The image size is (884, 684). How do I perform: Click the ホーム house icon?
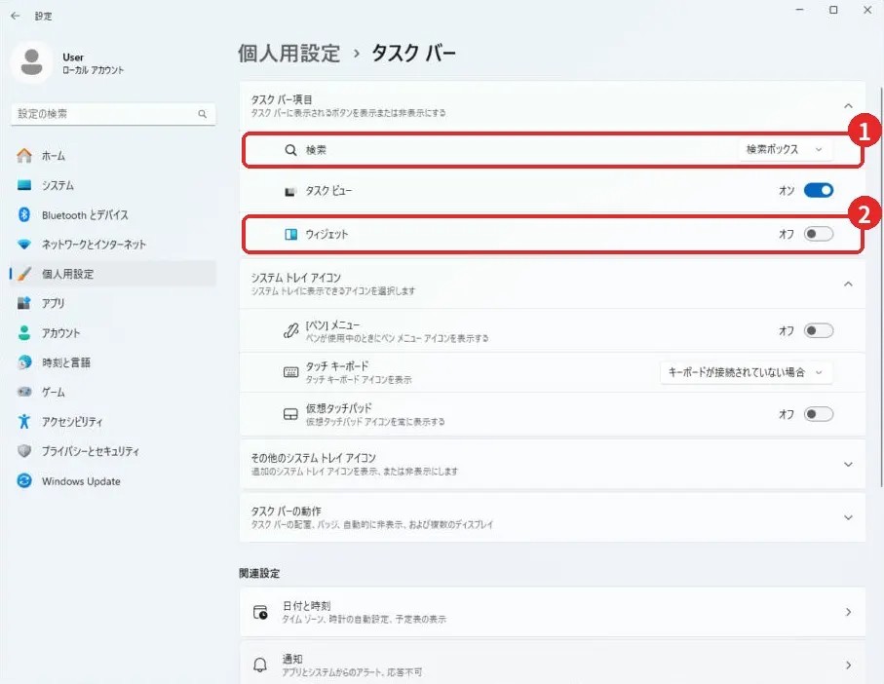click(24, 156)
